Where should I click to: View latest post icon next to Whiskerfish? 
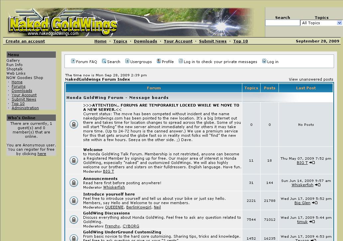(x=318, y=185)
